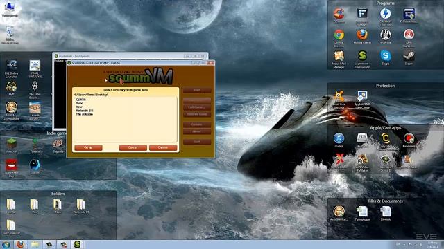This screenshot has width=444, height=249.
Task: Open the Mumble shortcut
Action: tap(386, 37)
